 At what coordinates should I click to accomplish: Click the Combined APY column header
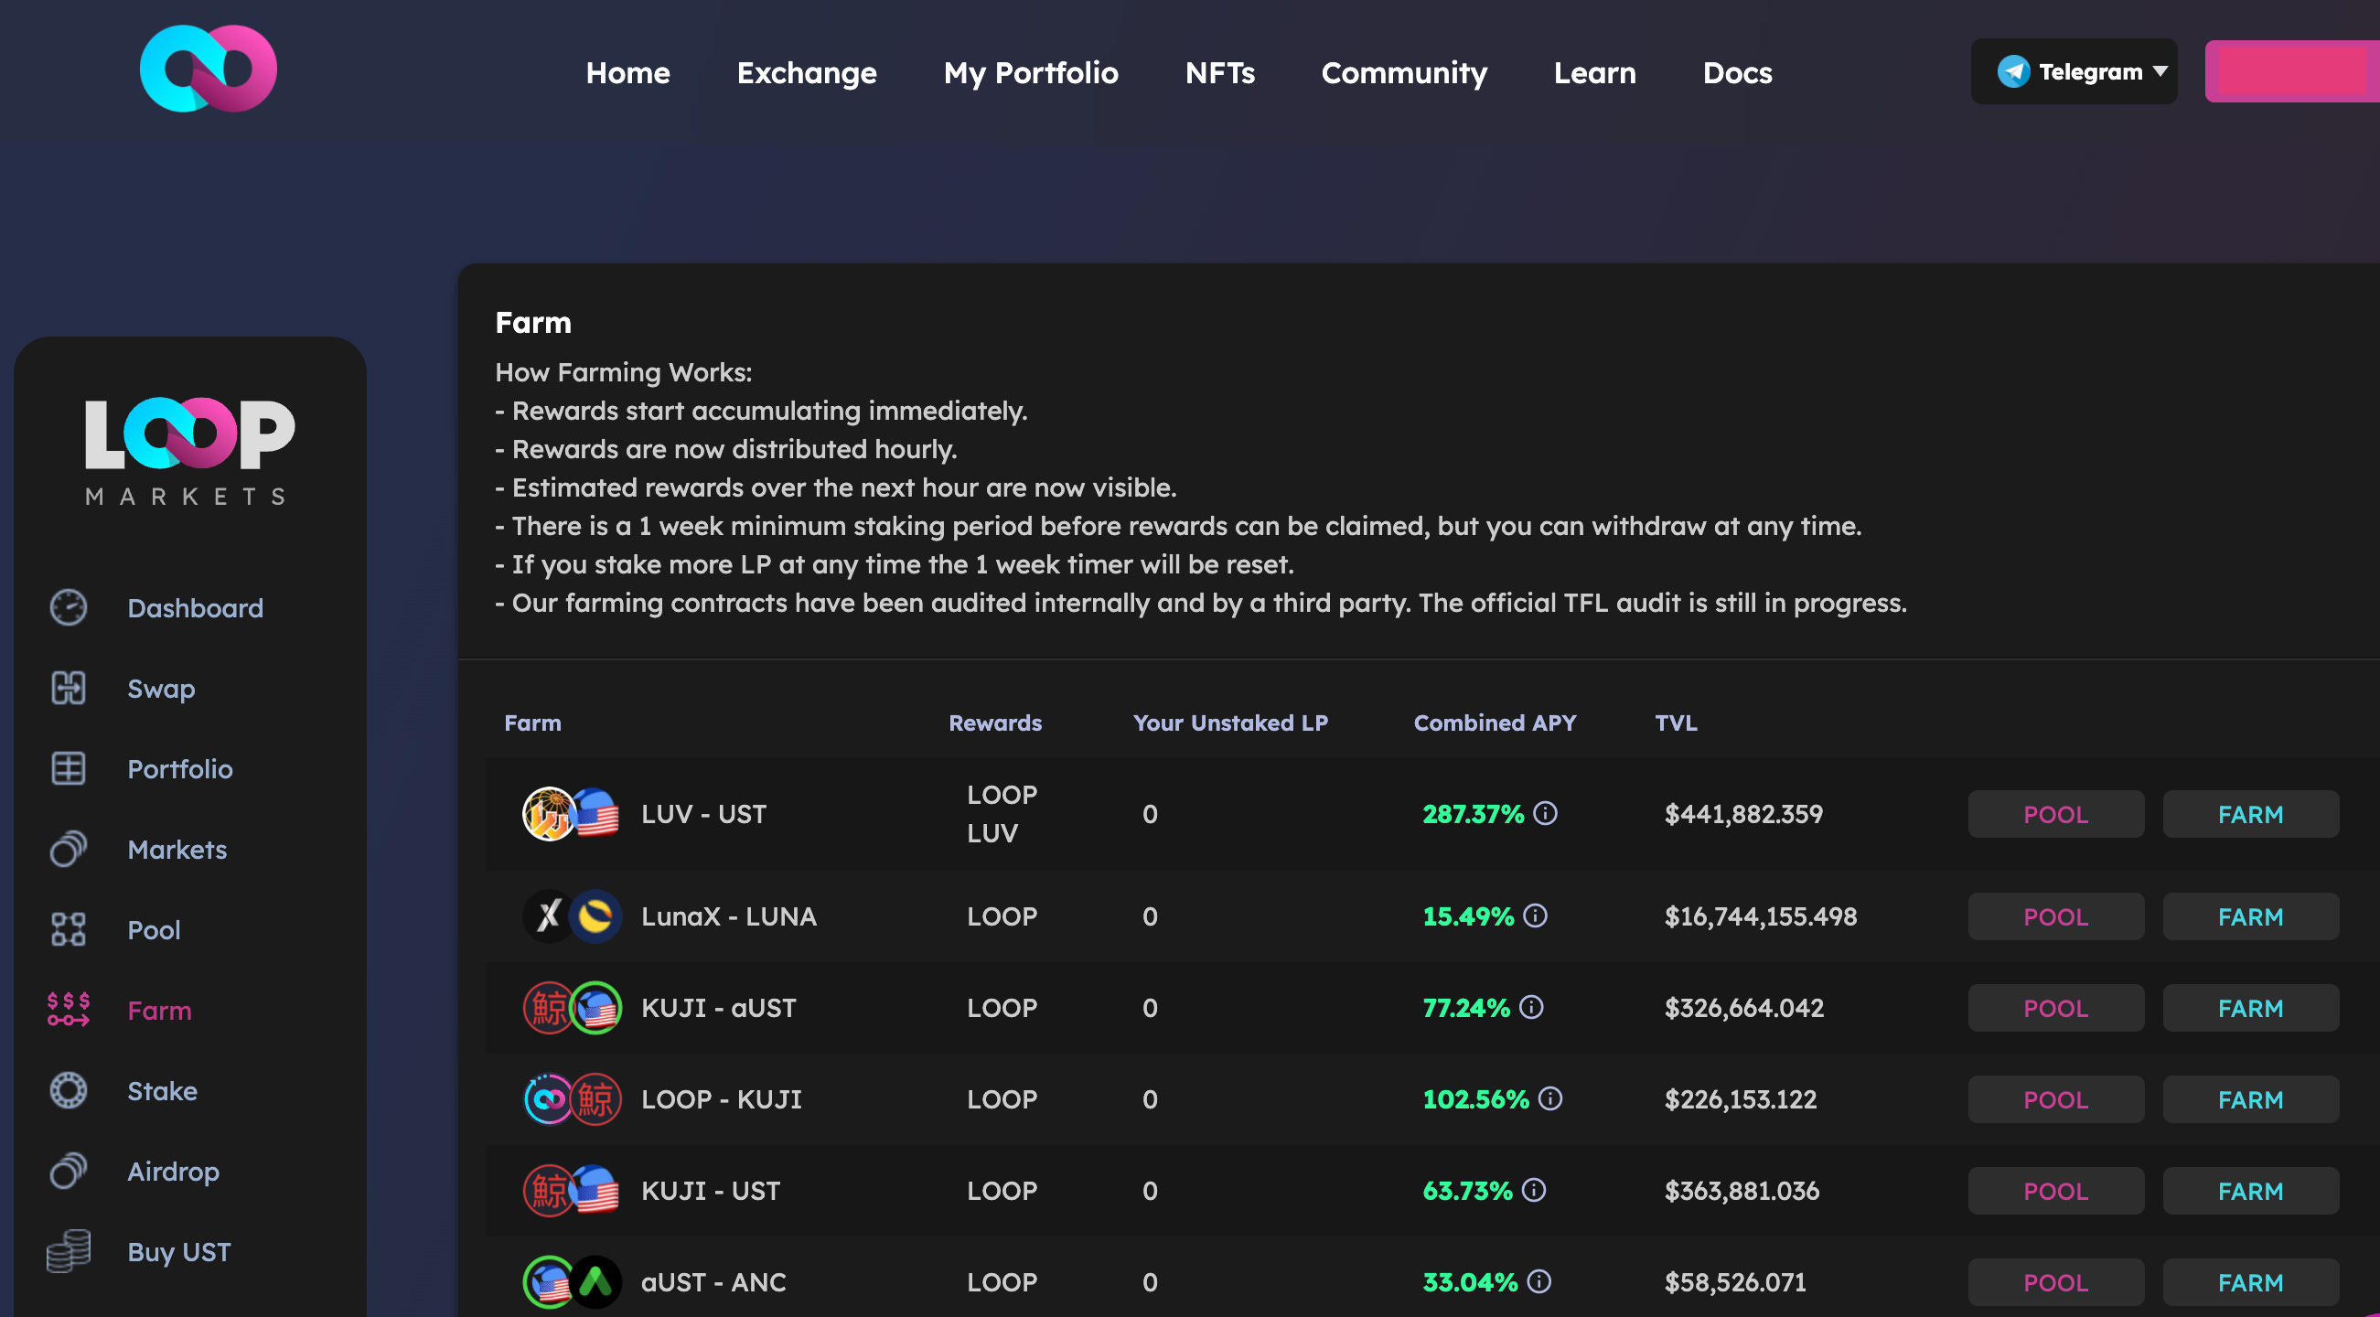coord(1494,723)
